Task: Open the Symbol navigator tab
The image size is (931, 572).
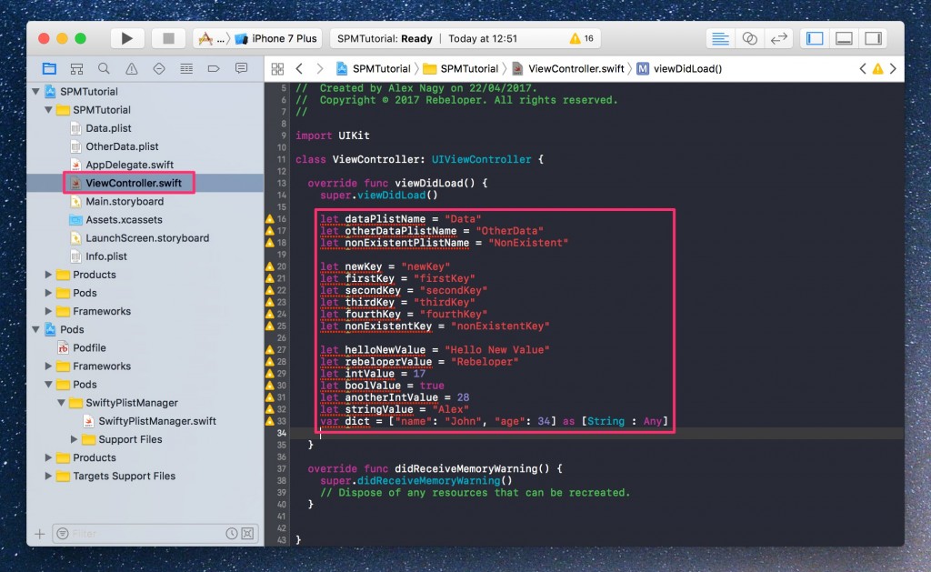Action: 76,69
